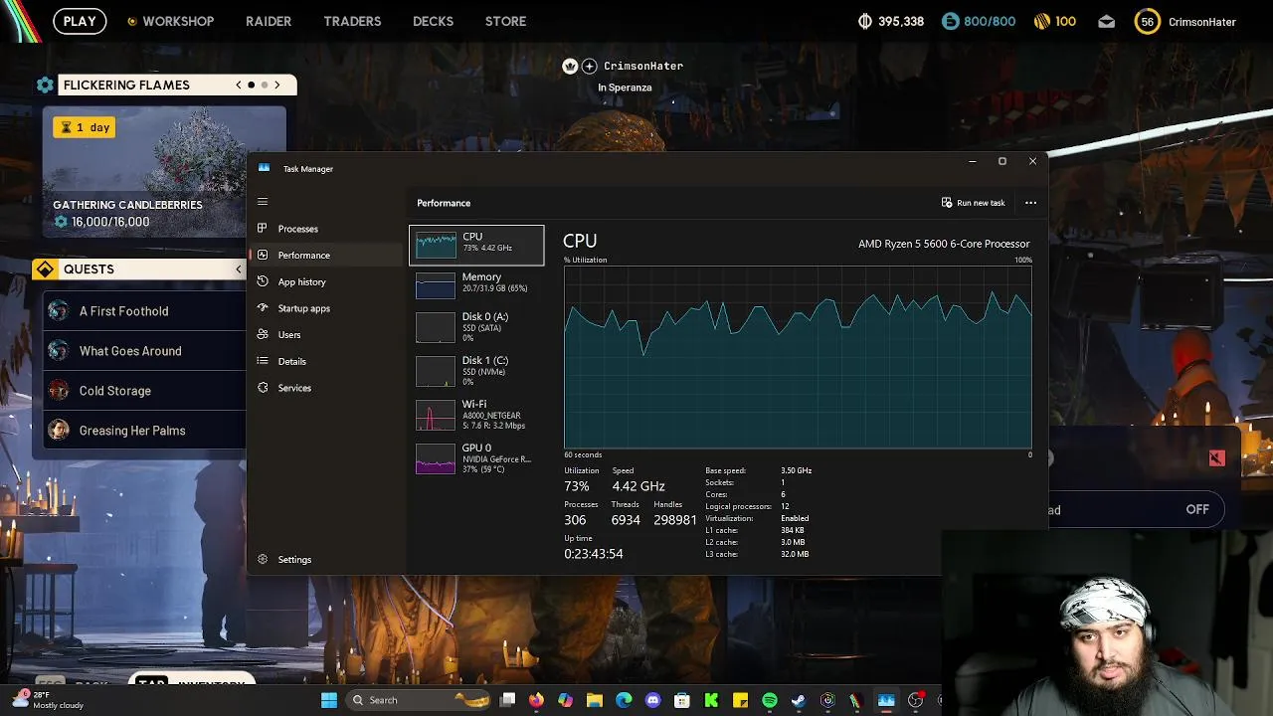Click the up time value 0:23:43:54
Viewport: 1273px width, 716px height.
pyautogui.click(x=594, y=554)
